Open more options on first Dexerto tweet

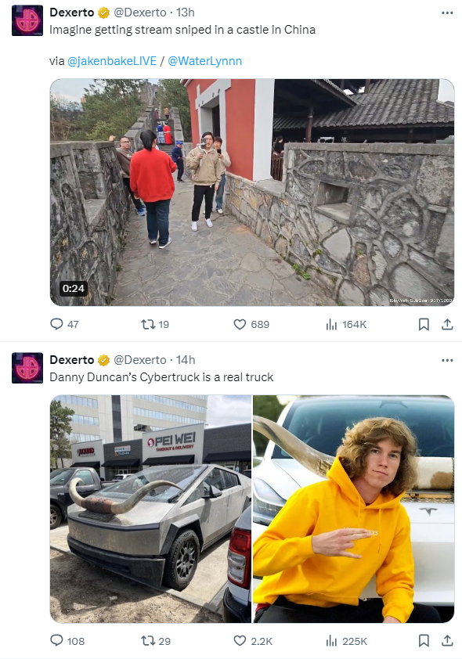(x=447, y=13)
